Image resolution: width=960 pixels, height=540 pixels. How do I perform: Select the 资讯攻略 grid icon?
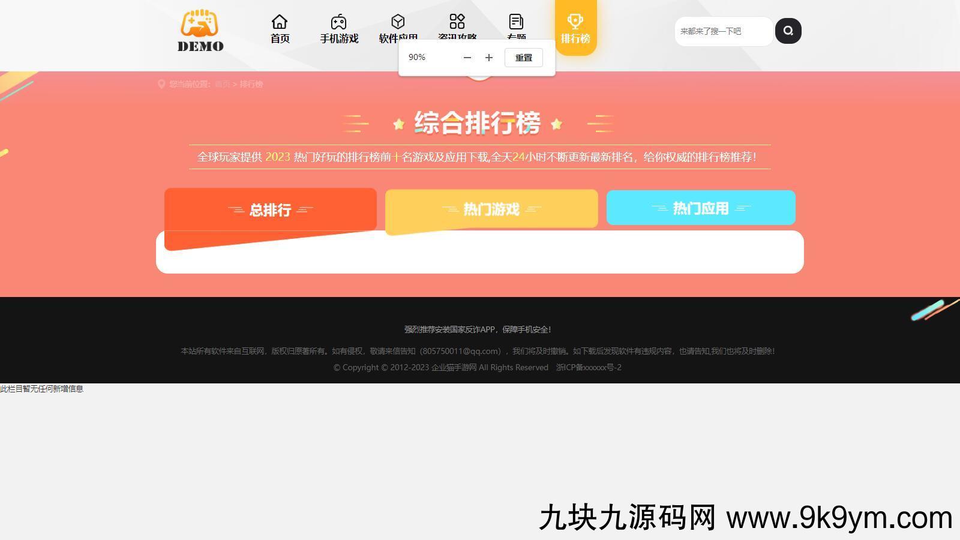tap(457, 22)
